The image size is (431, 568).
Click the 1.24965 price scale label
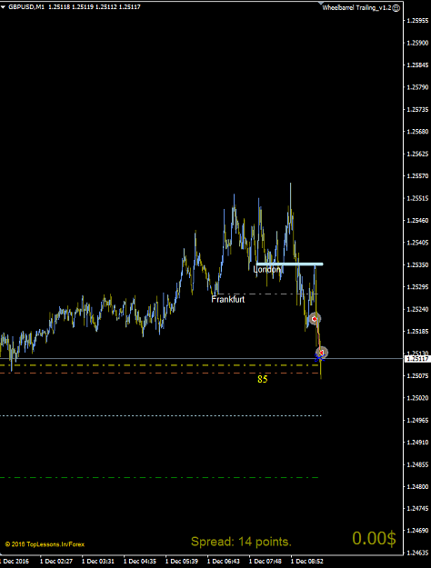417,420
